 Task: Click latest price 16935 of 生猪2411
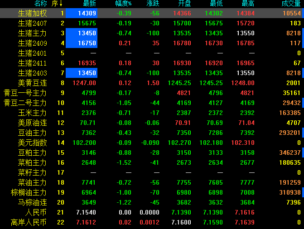tap(87, 63)
